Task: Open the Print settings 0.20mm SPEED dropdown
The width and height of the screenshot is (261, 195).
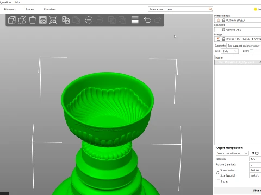Action: (238, 20)
